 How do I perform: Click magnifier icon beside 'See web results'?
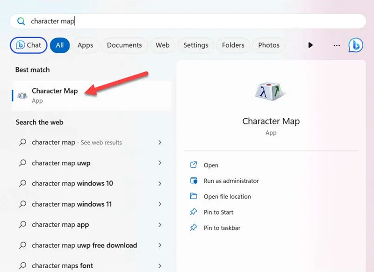coord(22,143)
